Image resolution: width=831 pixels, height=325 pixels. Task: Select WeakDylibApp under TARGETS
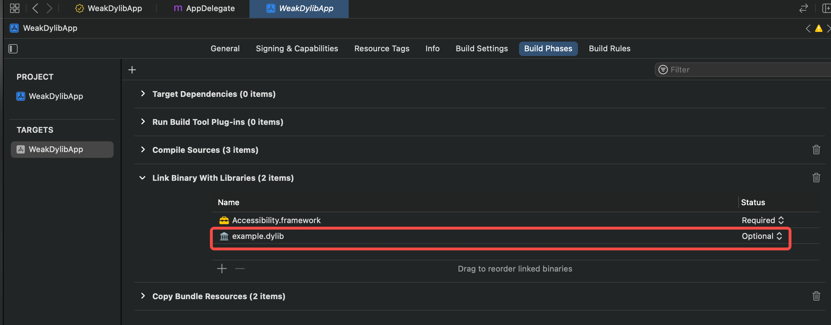tap(62, 149)
